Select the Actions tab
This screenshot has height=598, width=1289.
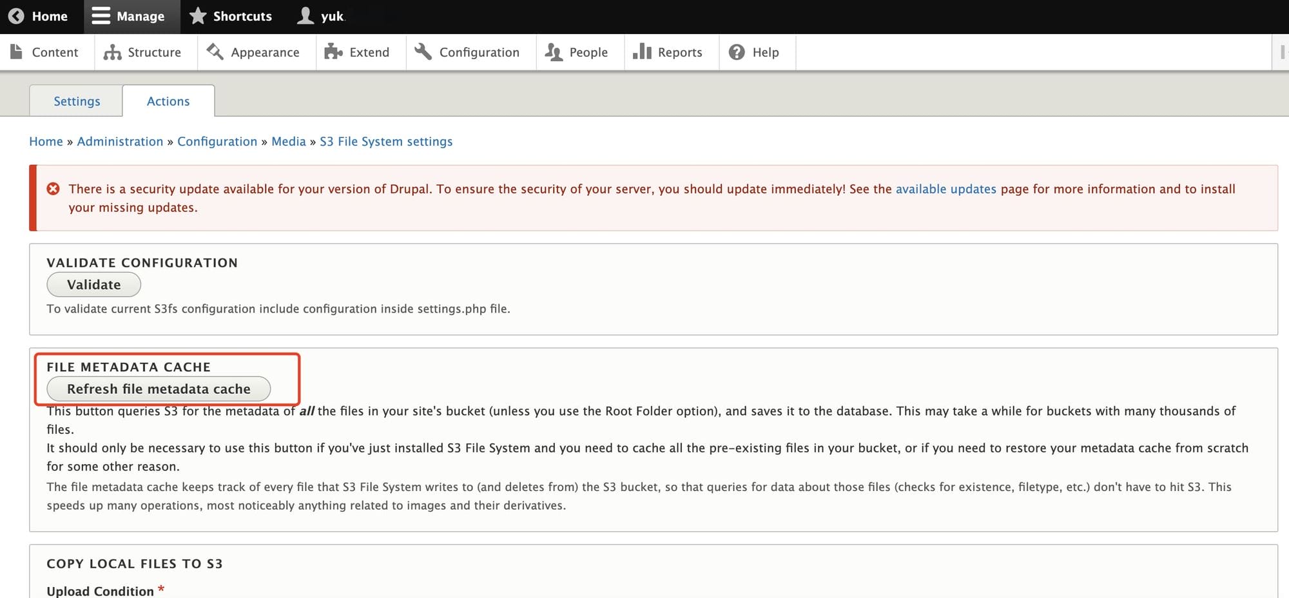click(x=168, y=101)
